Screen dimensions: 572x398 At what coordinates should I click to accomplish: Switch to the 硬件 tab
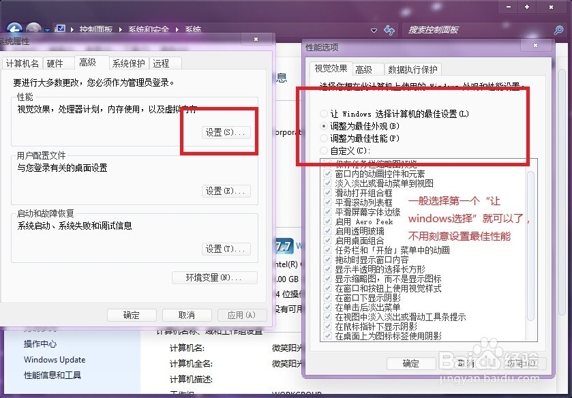[58, 63]
